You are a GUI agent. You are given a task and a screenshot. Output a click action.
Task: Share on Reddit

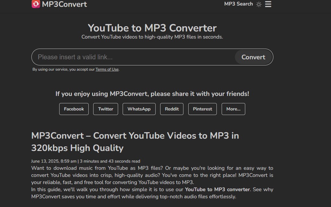point(171,109)
